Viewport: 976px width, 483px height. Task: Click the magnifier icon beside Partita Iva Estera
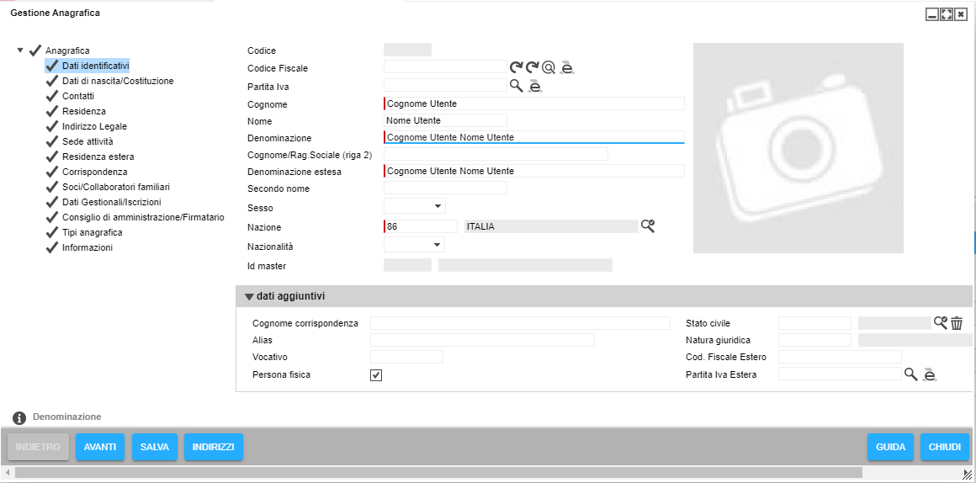pos(910,374)
